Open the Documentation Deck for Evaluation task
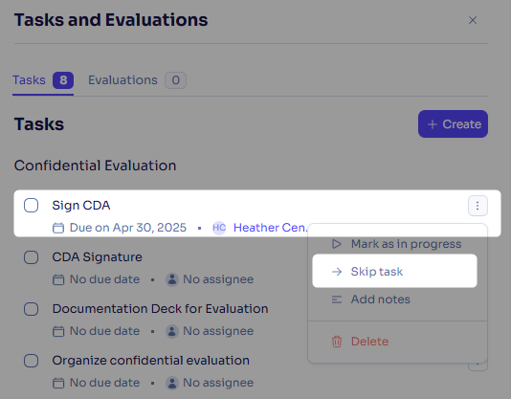Viewport: 511px width, 399px height. [x=160, y=309]
